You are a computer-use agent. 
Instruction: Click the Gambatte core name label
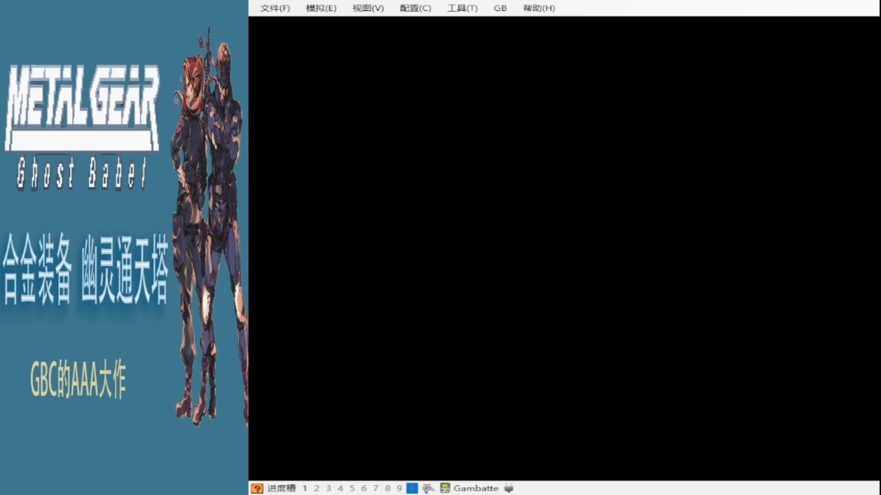[x=476, y=488]
